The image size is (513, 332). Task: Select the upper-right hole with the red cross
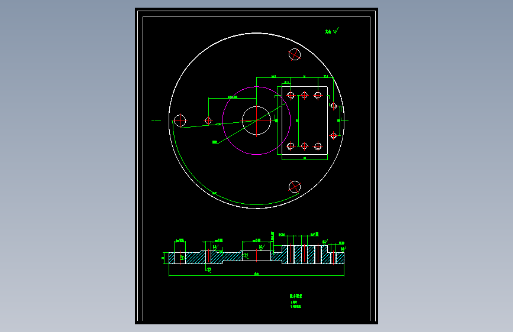click(x=295, y=54)
